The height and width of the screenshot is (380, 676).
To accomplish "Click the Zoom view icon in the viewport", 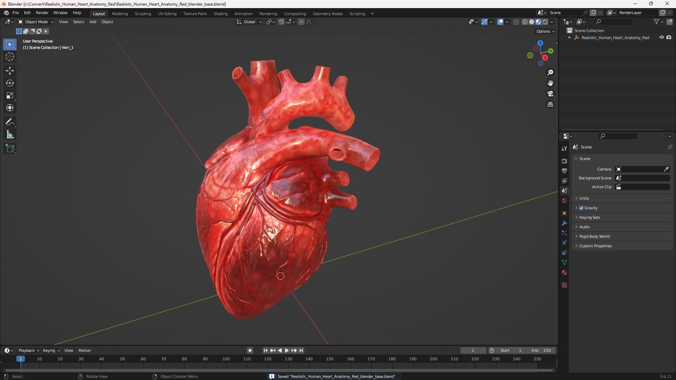I will tap(550, 72).
